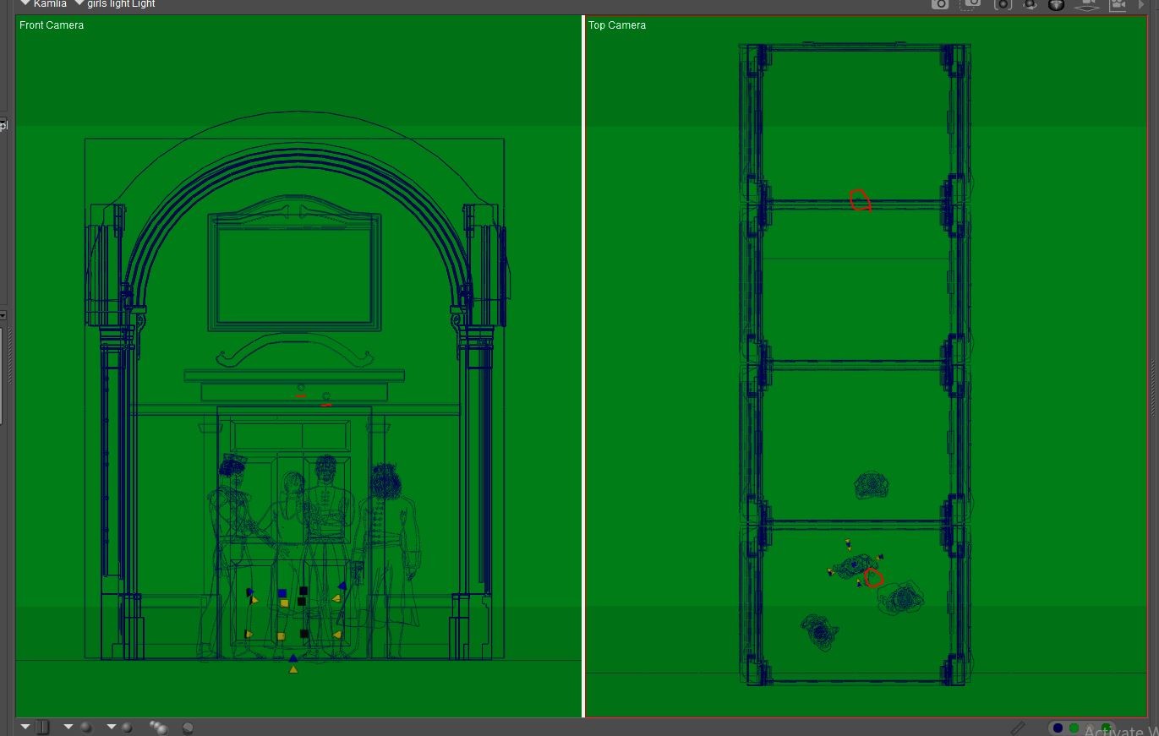Toggle the triple-spheres icon on bottom bar
Viewport: 1159px width, 736px height.
[159, 727]
